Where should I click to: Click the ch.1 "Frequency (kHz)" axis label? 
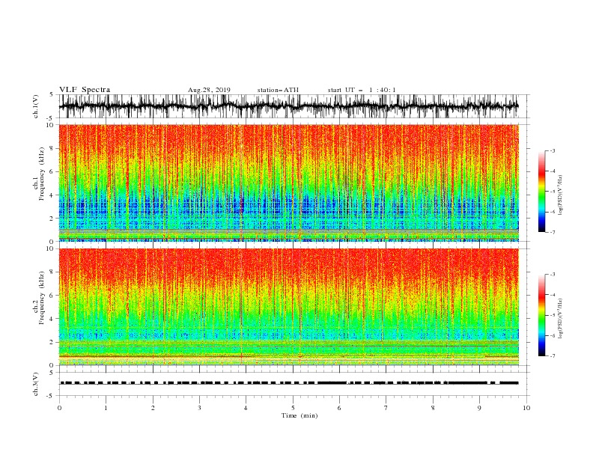pos(41,174)
